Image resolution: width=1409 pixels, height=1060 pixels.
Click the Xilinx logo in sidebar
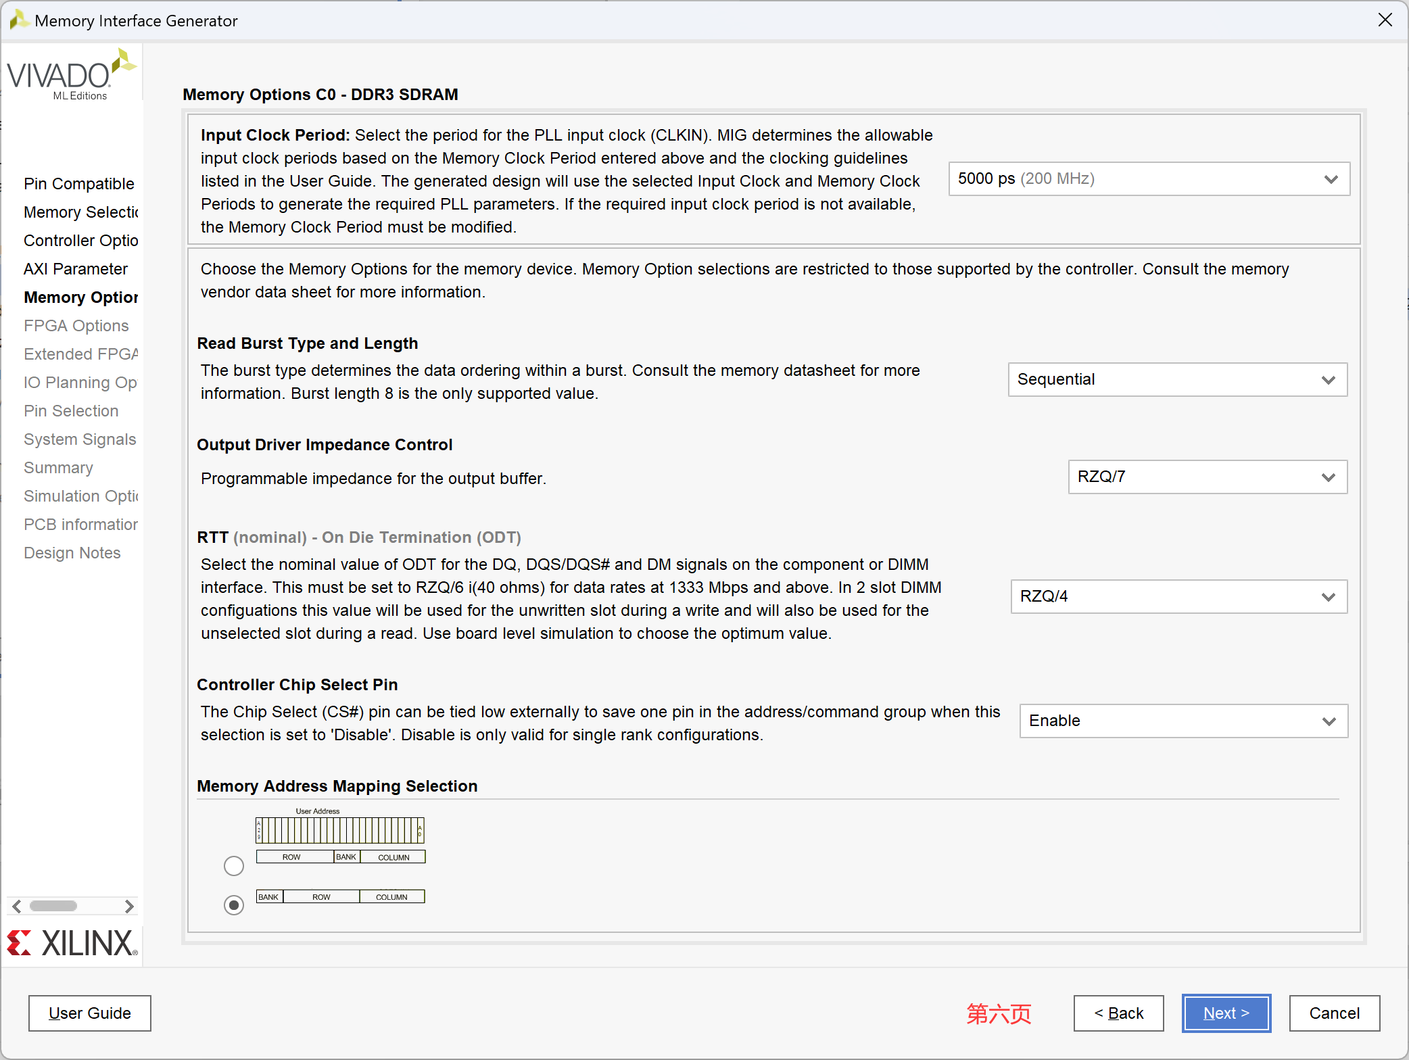(x=72, y=943)
